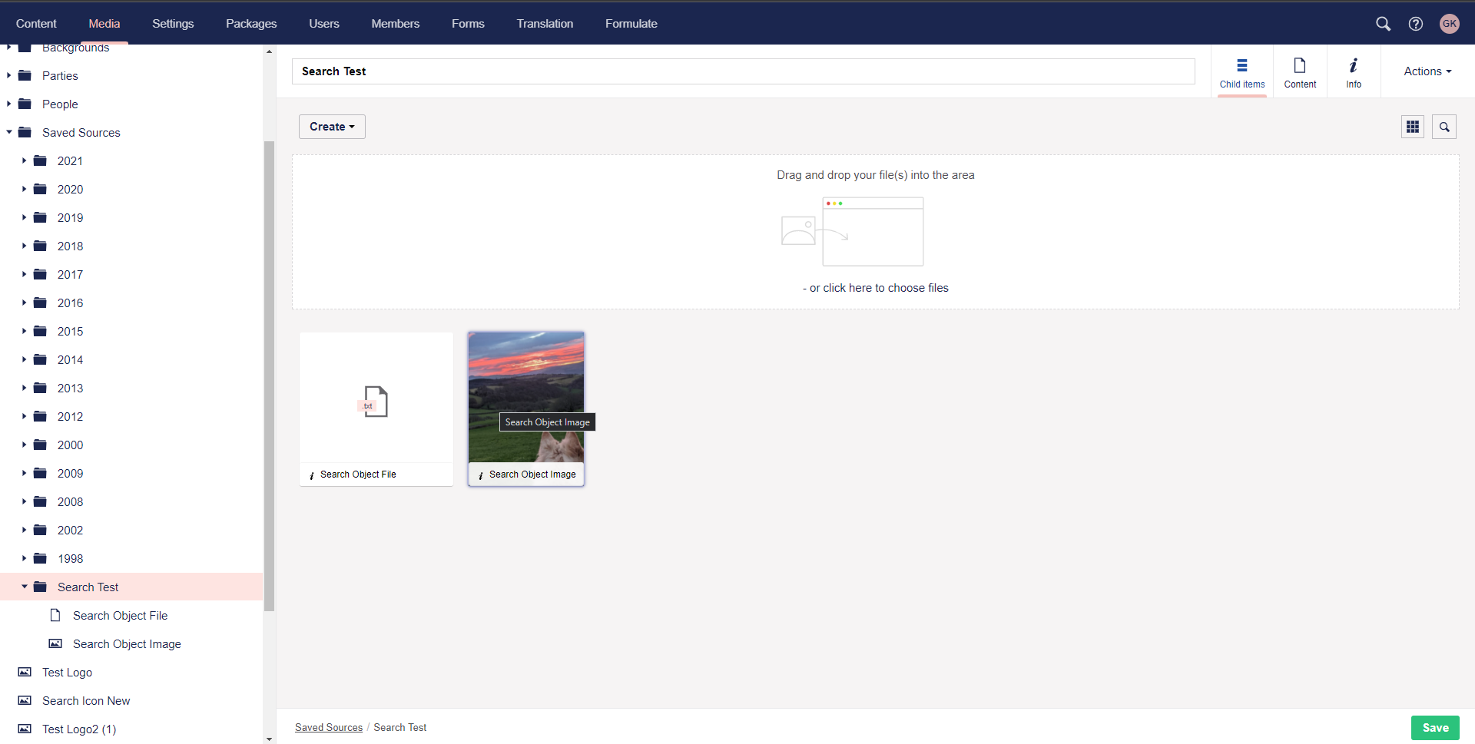Open the Create dropdown

(x=331, y=126)
